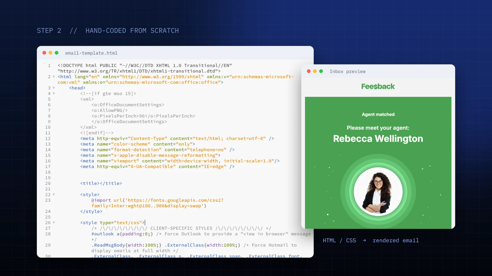Click the meta viewport line
Screen dimensions: 492x276
180,161
